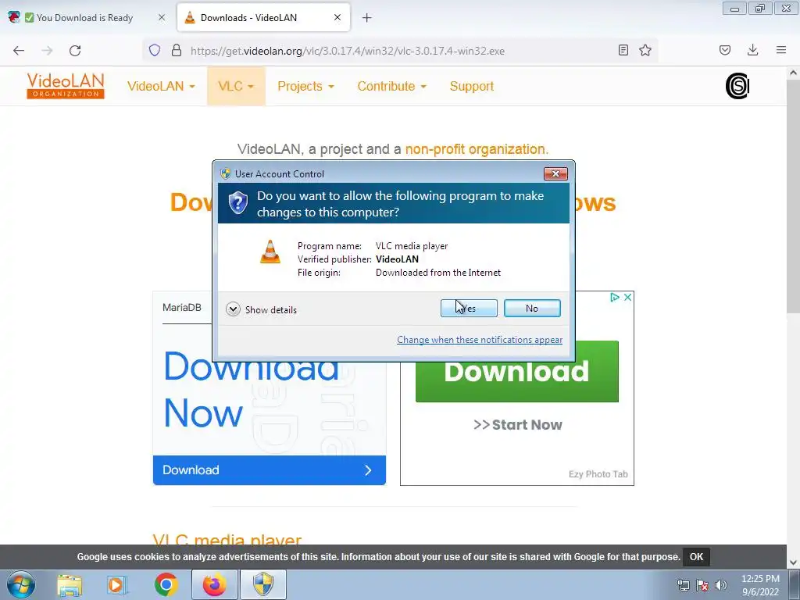800x600 pixels.
Task: Open the Firefox application menu
Action: pyautogui.click(x=781, y=50)
